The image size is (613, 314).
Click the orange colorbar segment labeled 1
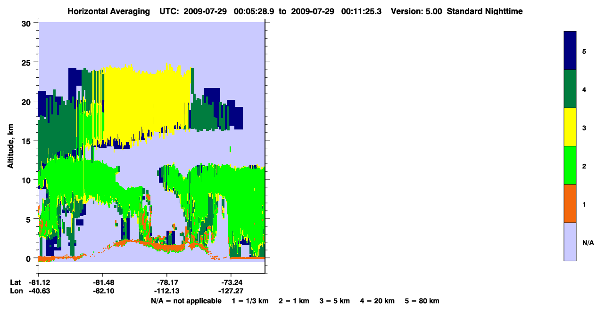(x=570, y=203)
